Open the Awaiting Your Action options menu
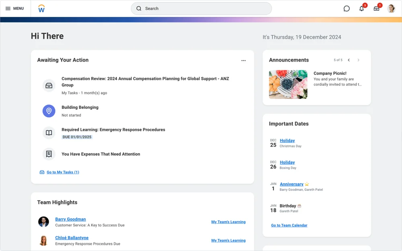 point(243,60)
